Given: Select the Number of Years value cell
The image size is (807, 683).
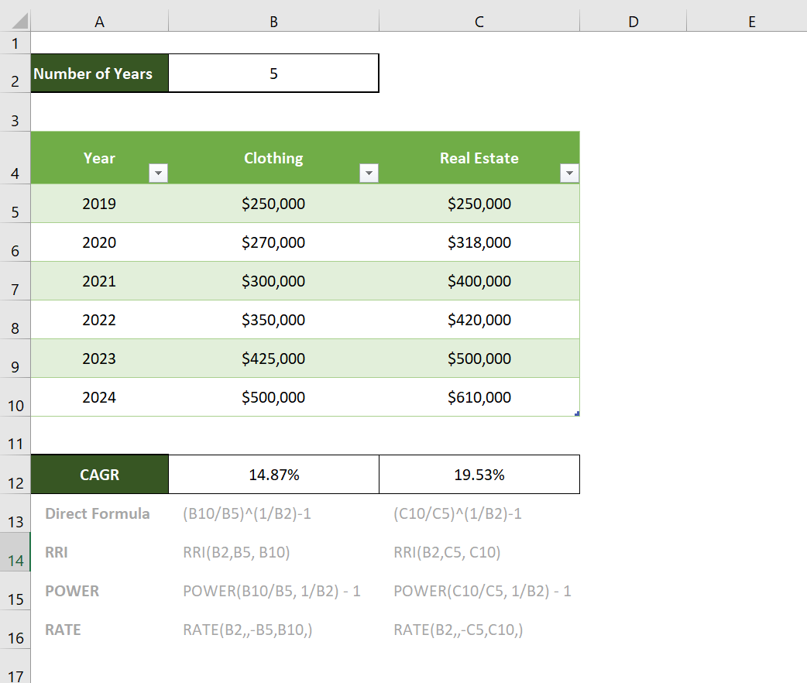Looking at the screenshot, I should 273,73.
